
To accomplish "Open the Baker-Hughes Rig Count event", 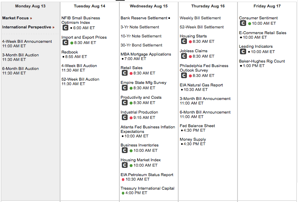I will (262, 61).
